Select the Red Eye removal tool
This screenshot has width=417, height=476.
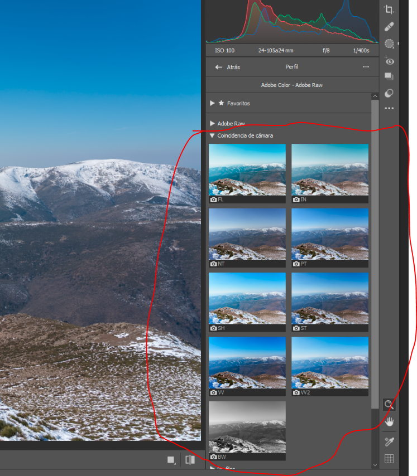pos(389,60)
